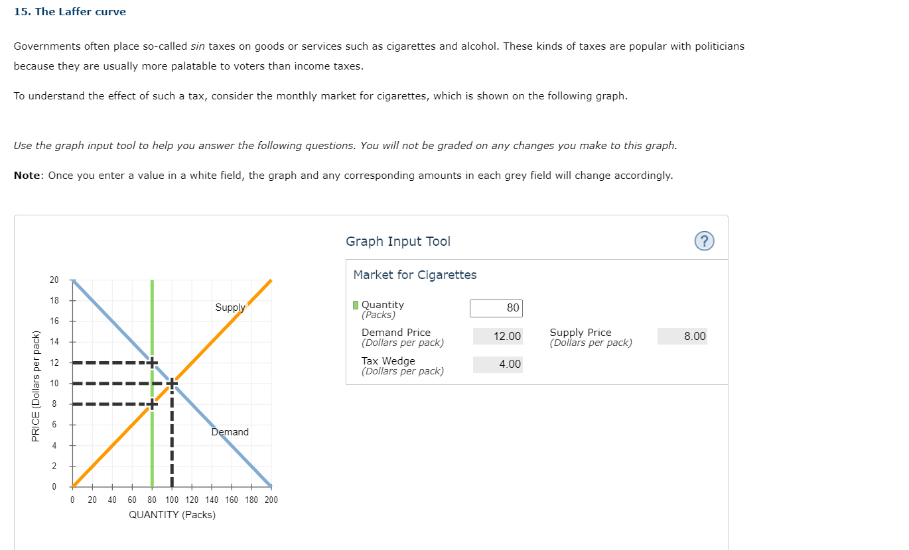Toggle the Supply Price grey field
This screenshot has height=550, width=909.
point(681,336)
